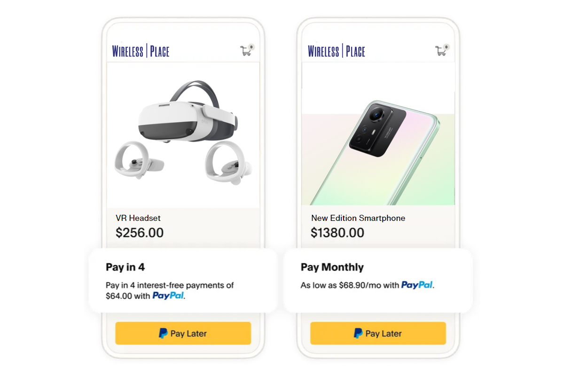Click the PayPal logo in Pay in 4 message
Image resolution: width=564 pixels, height=376 pixels.
(x=168, y=296)
